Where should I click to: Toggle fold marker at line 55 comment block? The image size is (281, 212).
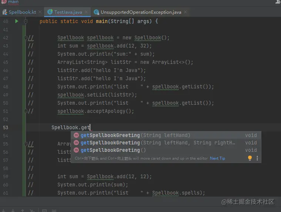pyautogui.click(x=26, y=144)
